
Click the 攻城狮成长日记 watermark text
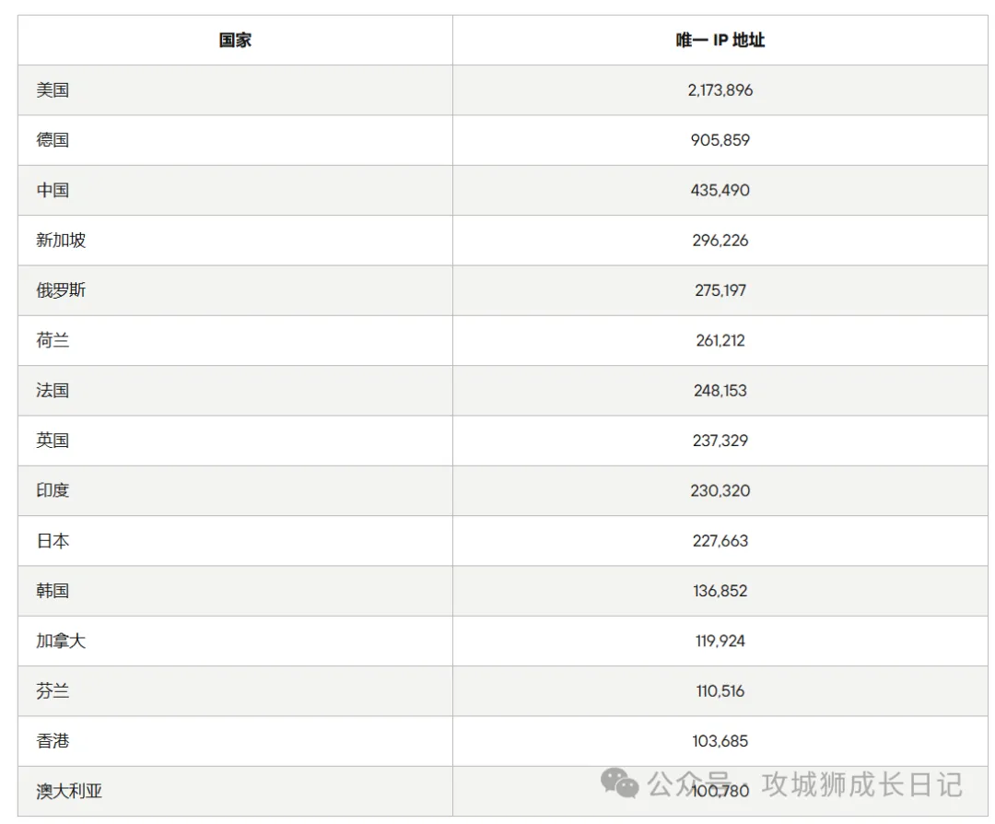861,784
